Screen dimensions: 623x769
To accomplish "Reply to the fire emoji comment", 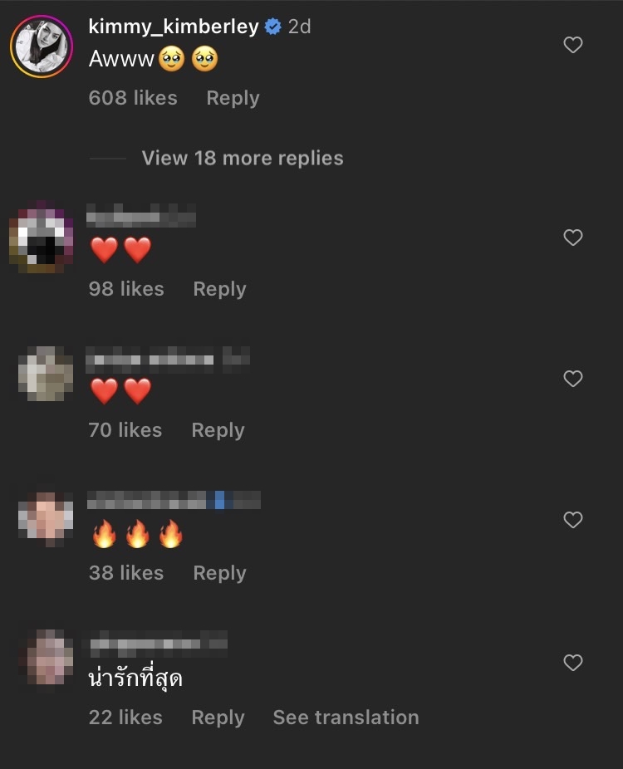I will point(219,573).
